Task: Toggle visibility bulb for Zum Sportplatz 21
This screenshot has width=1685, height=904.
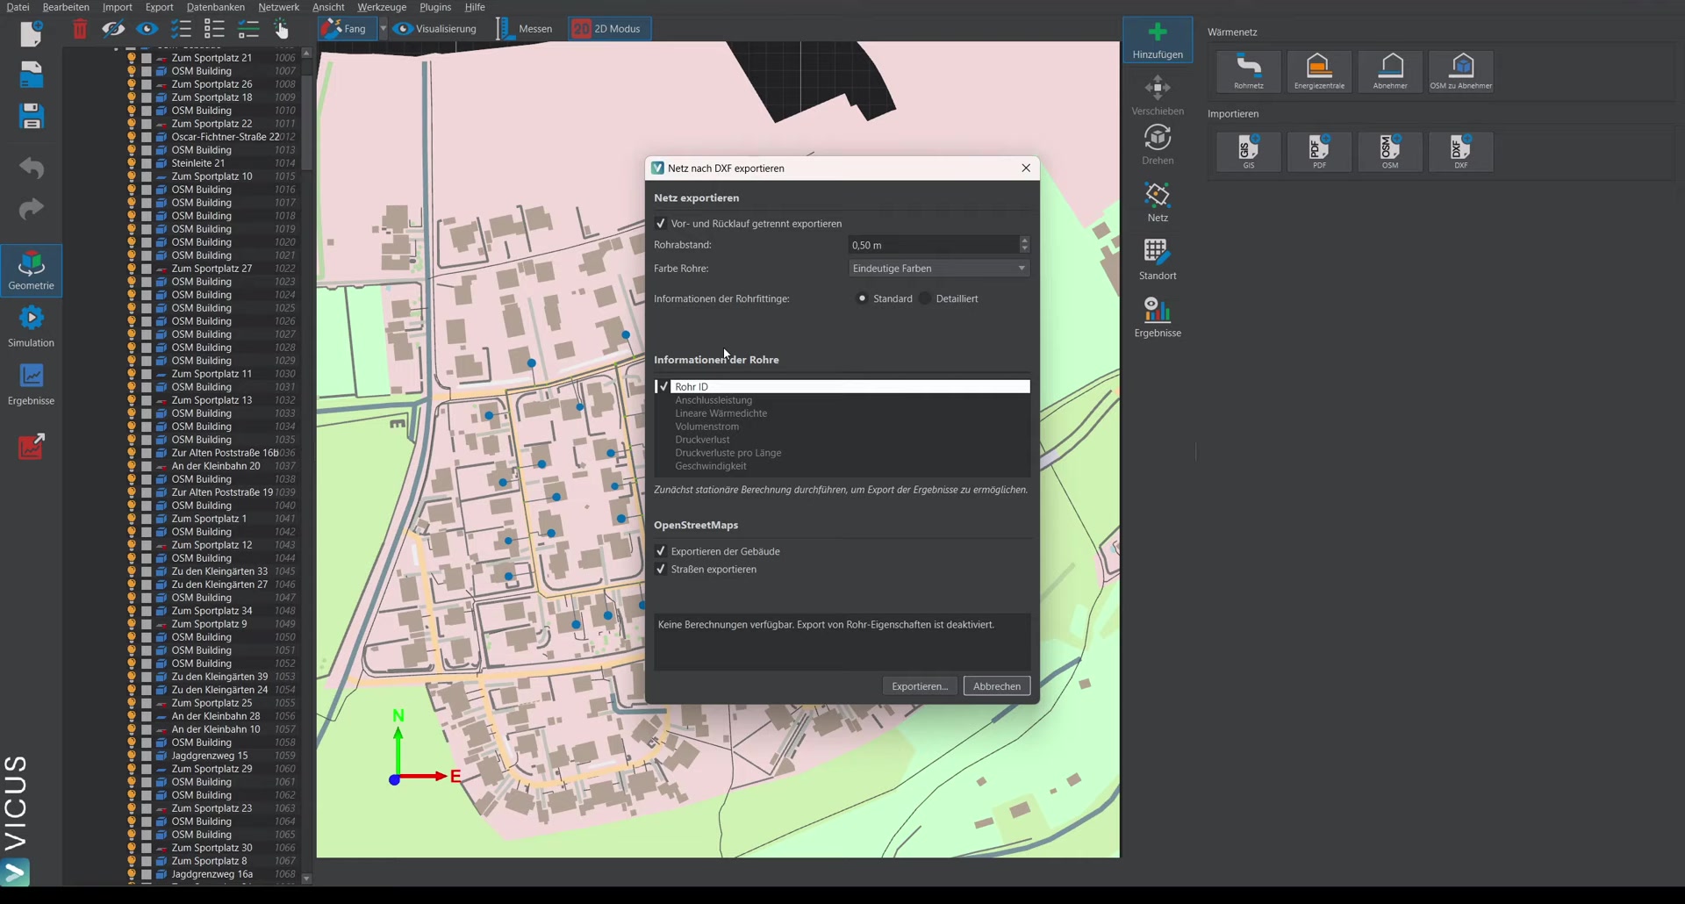Action: pyautogui.click(x=132, y=58)
